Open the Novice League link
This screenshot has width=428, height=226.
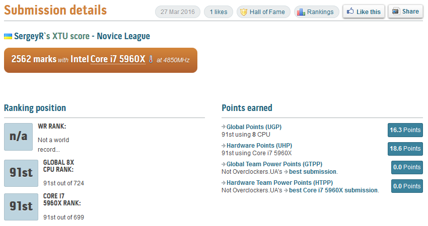123,36
